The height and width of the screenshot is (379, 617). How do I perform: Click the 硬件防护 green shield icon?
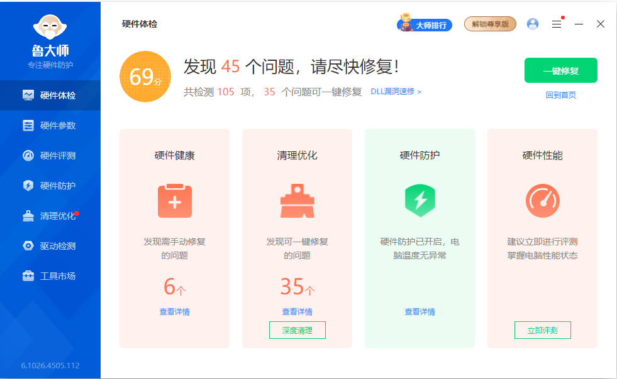(420, 201)
